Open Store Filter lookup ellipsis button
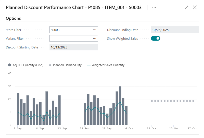 (95, 30)
